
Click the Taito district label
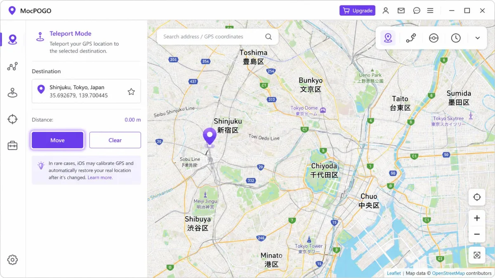[400, 103]
